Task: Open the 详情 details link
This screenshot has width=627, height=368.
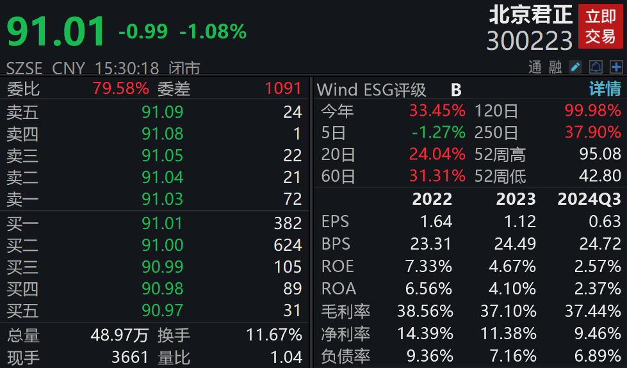Action: [605, 89]
